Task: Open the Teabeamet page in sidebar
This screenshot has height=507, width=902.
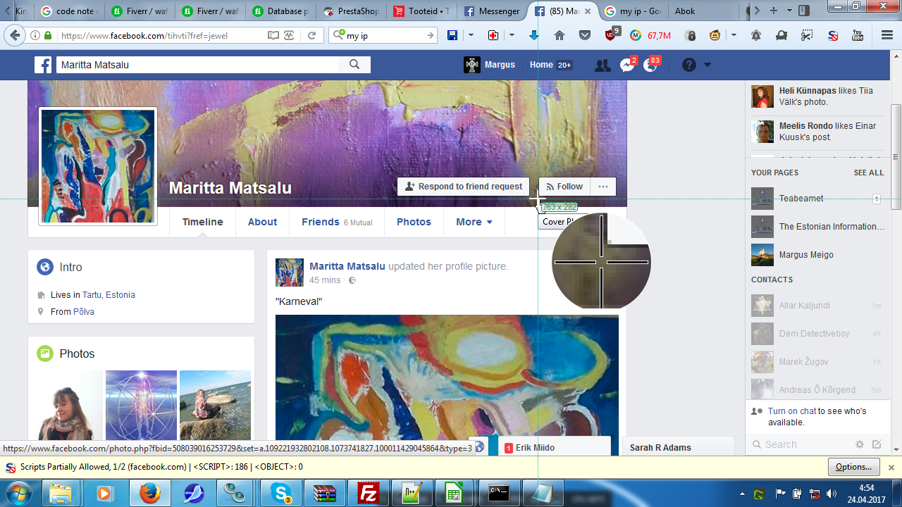Action: [x=801, y=199]
